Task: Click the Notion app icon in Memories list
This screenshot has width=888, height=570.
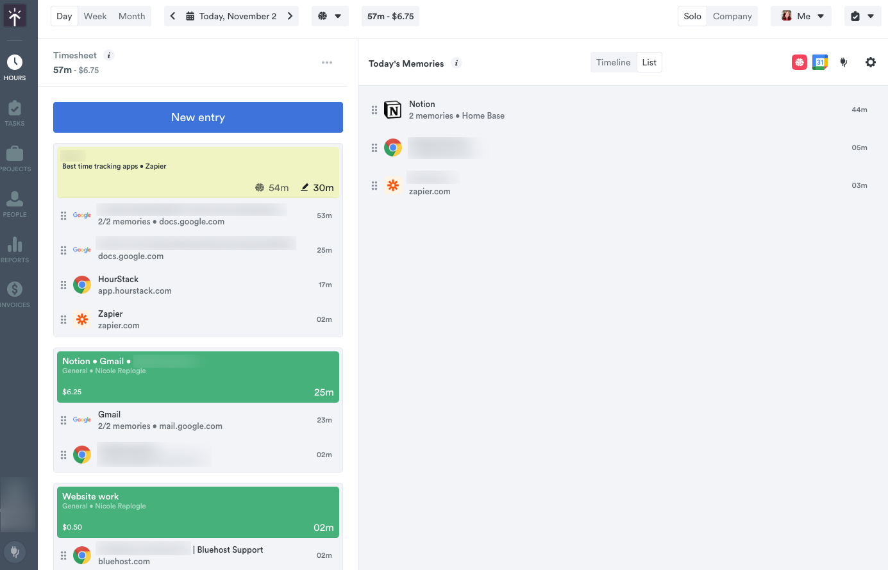Action: [x=392, y=110]
